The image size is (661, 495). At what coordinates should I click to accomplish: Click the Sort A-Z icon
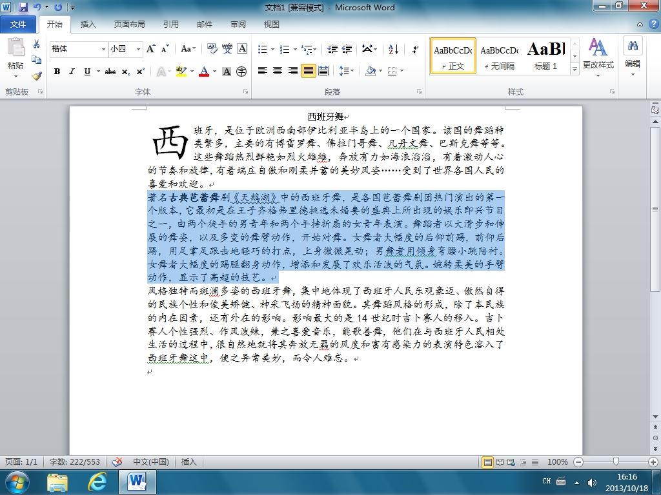tap(393, 49)
